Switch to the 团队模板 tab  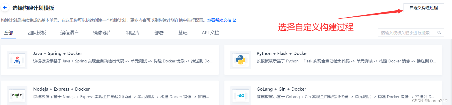(37, 33)
